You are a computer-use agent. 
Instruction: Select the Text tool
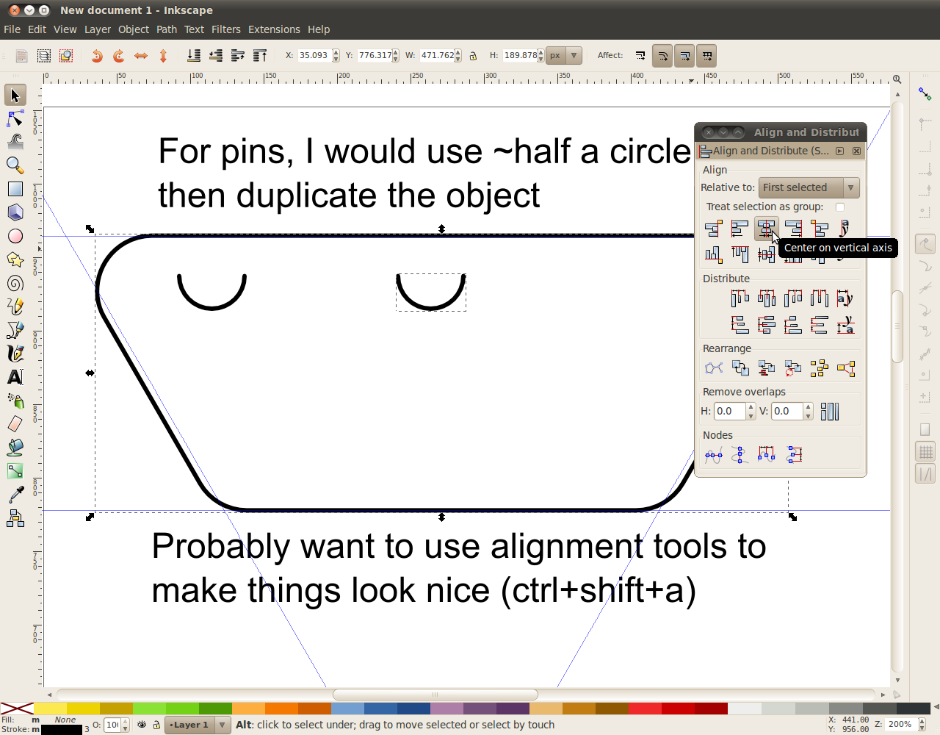coord(15,377)
